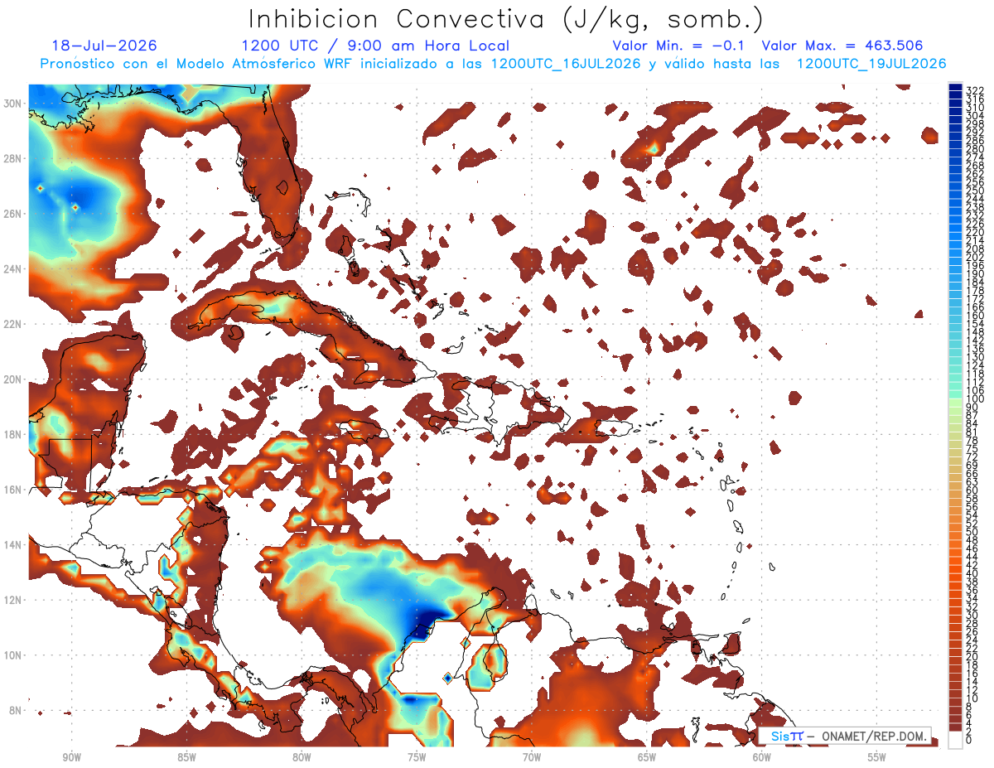The image size is (994, 768).
Task: Click the '80W' longitude label
Action: (302, 758)
